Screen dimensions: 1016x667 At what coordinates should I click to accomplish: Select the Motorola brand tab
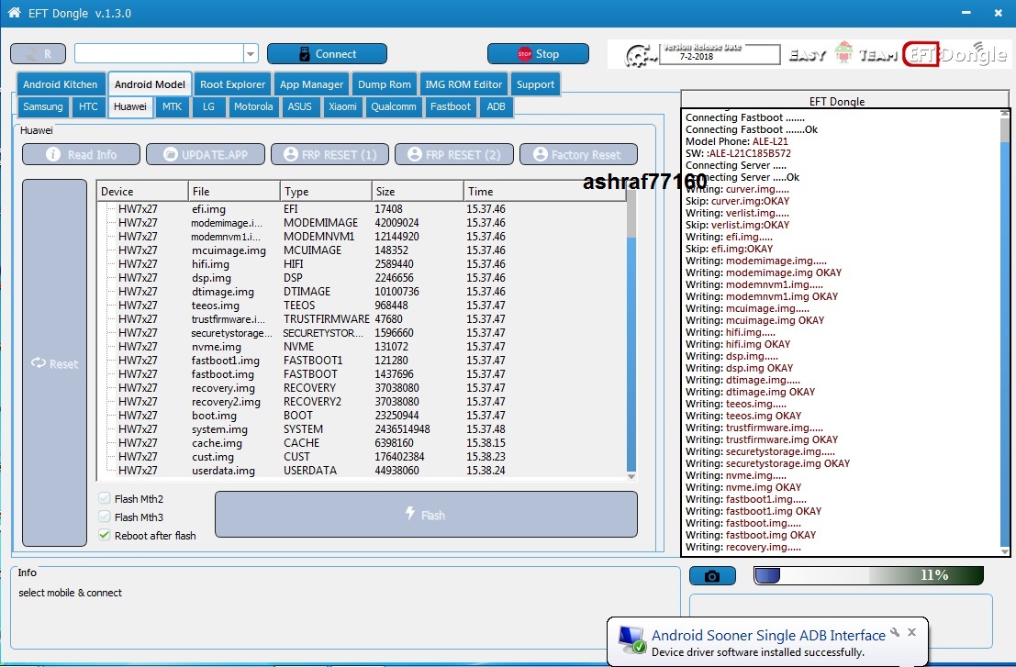253,106
